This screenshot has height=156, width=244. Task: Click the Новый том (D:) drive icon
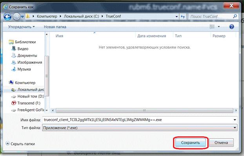pyautogui.click(x=14, y=97)
